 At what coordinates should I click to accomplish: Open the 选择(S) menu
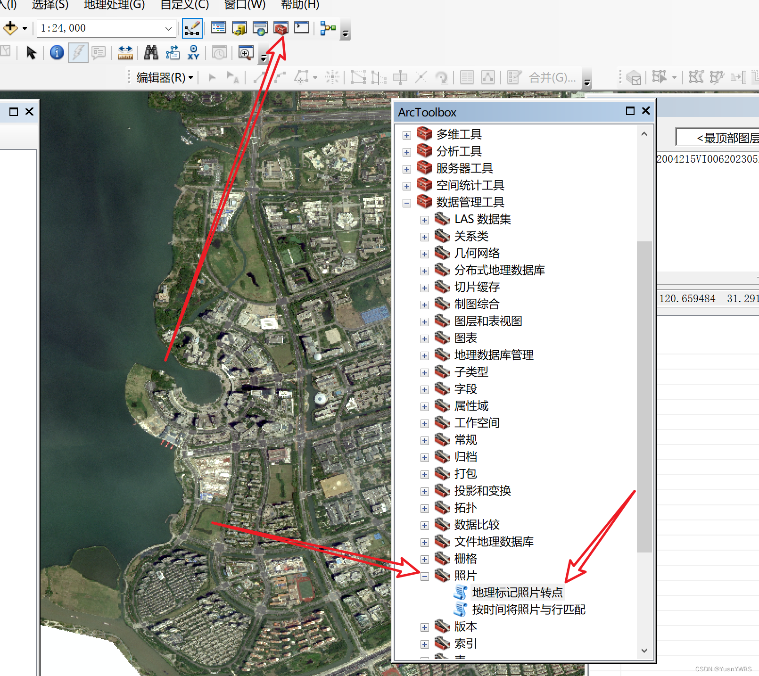(50, 5)
